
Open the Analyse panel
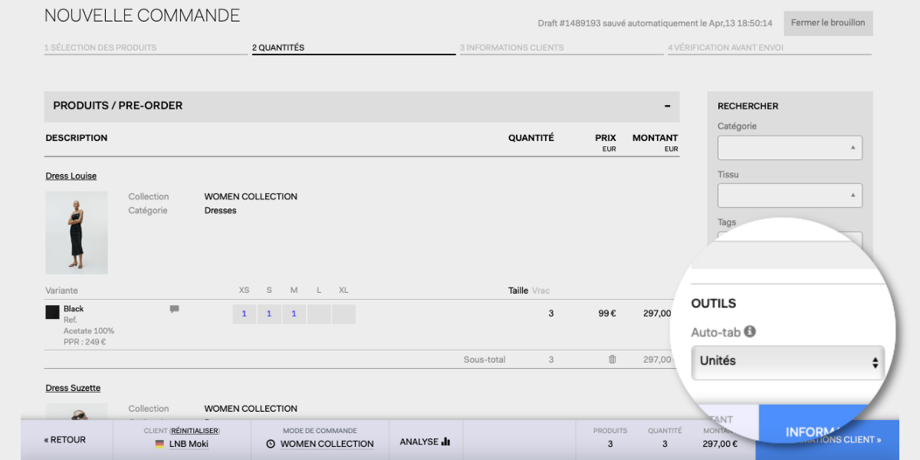(x=426, y=442)
